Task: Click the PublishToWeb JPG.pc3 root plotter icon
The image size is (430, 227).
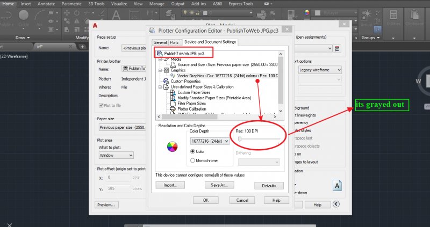Action: click(x=160, y=54)
